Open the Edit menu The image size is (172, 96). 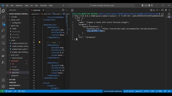[x=12, y=5]
